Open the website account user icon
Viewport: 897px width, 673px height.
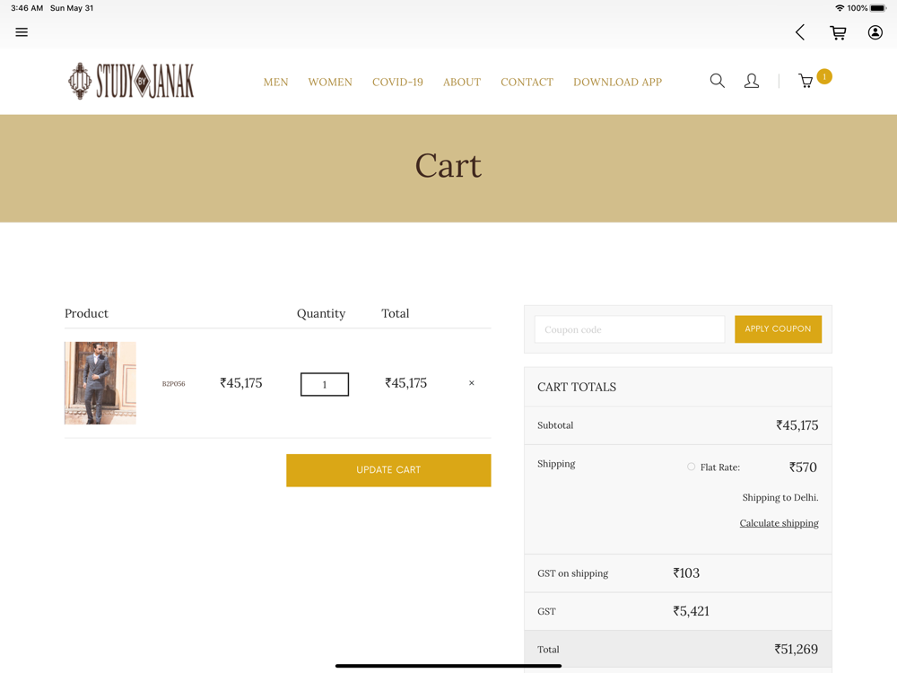pos(752,81)
